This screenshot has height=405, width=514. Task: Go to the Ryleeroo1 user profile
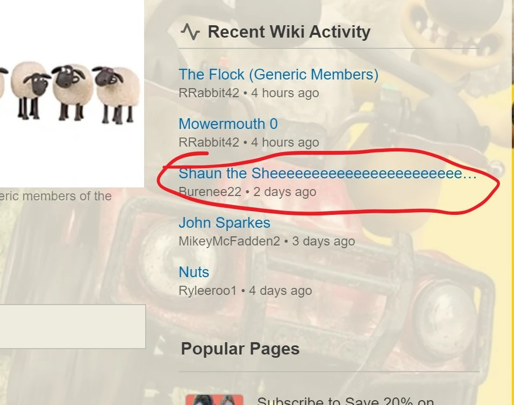tap(208, 291)
